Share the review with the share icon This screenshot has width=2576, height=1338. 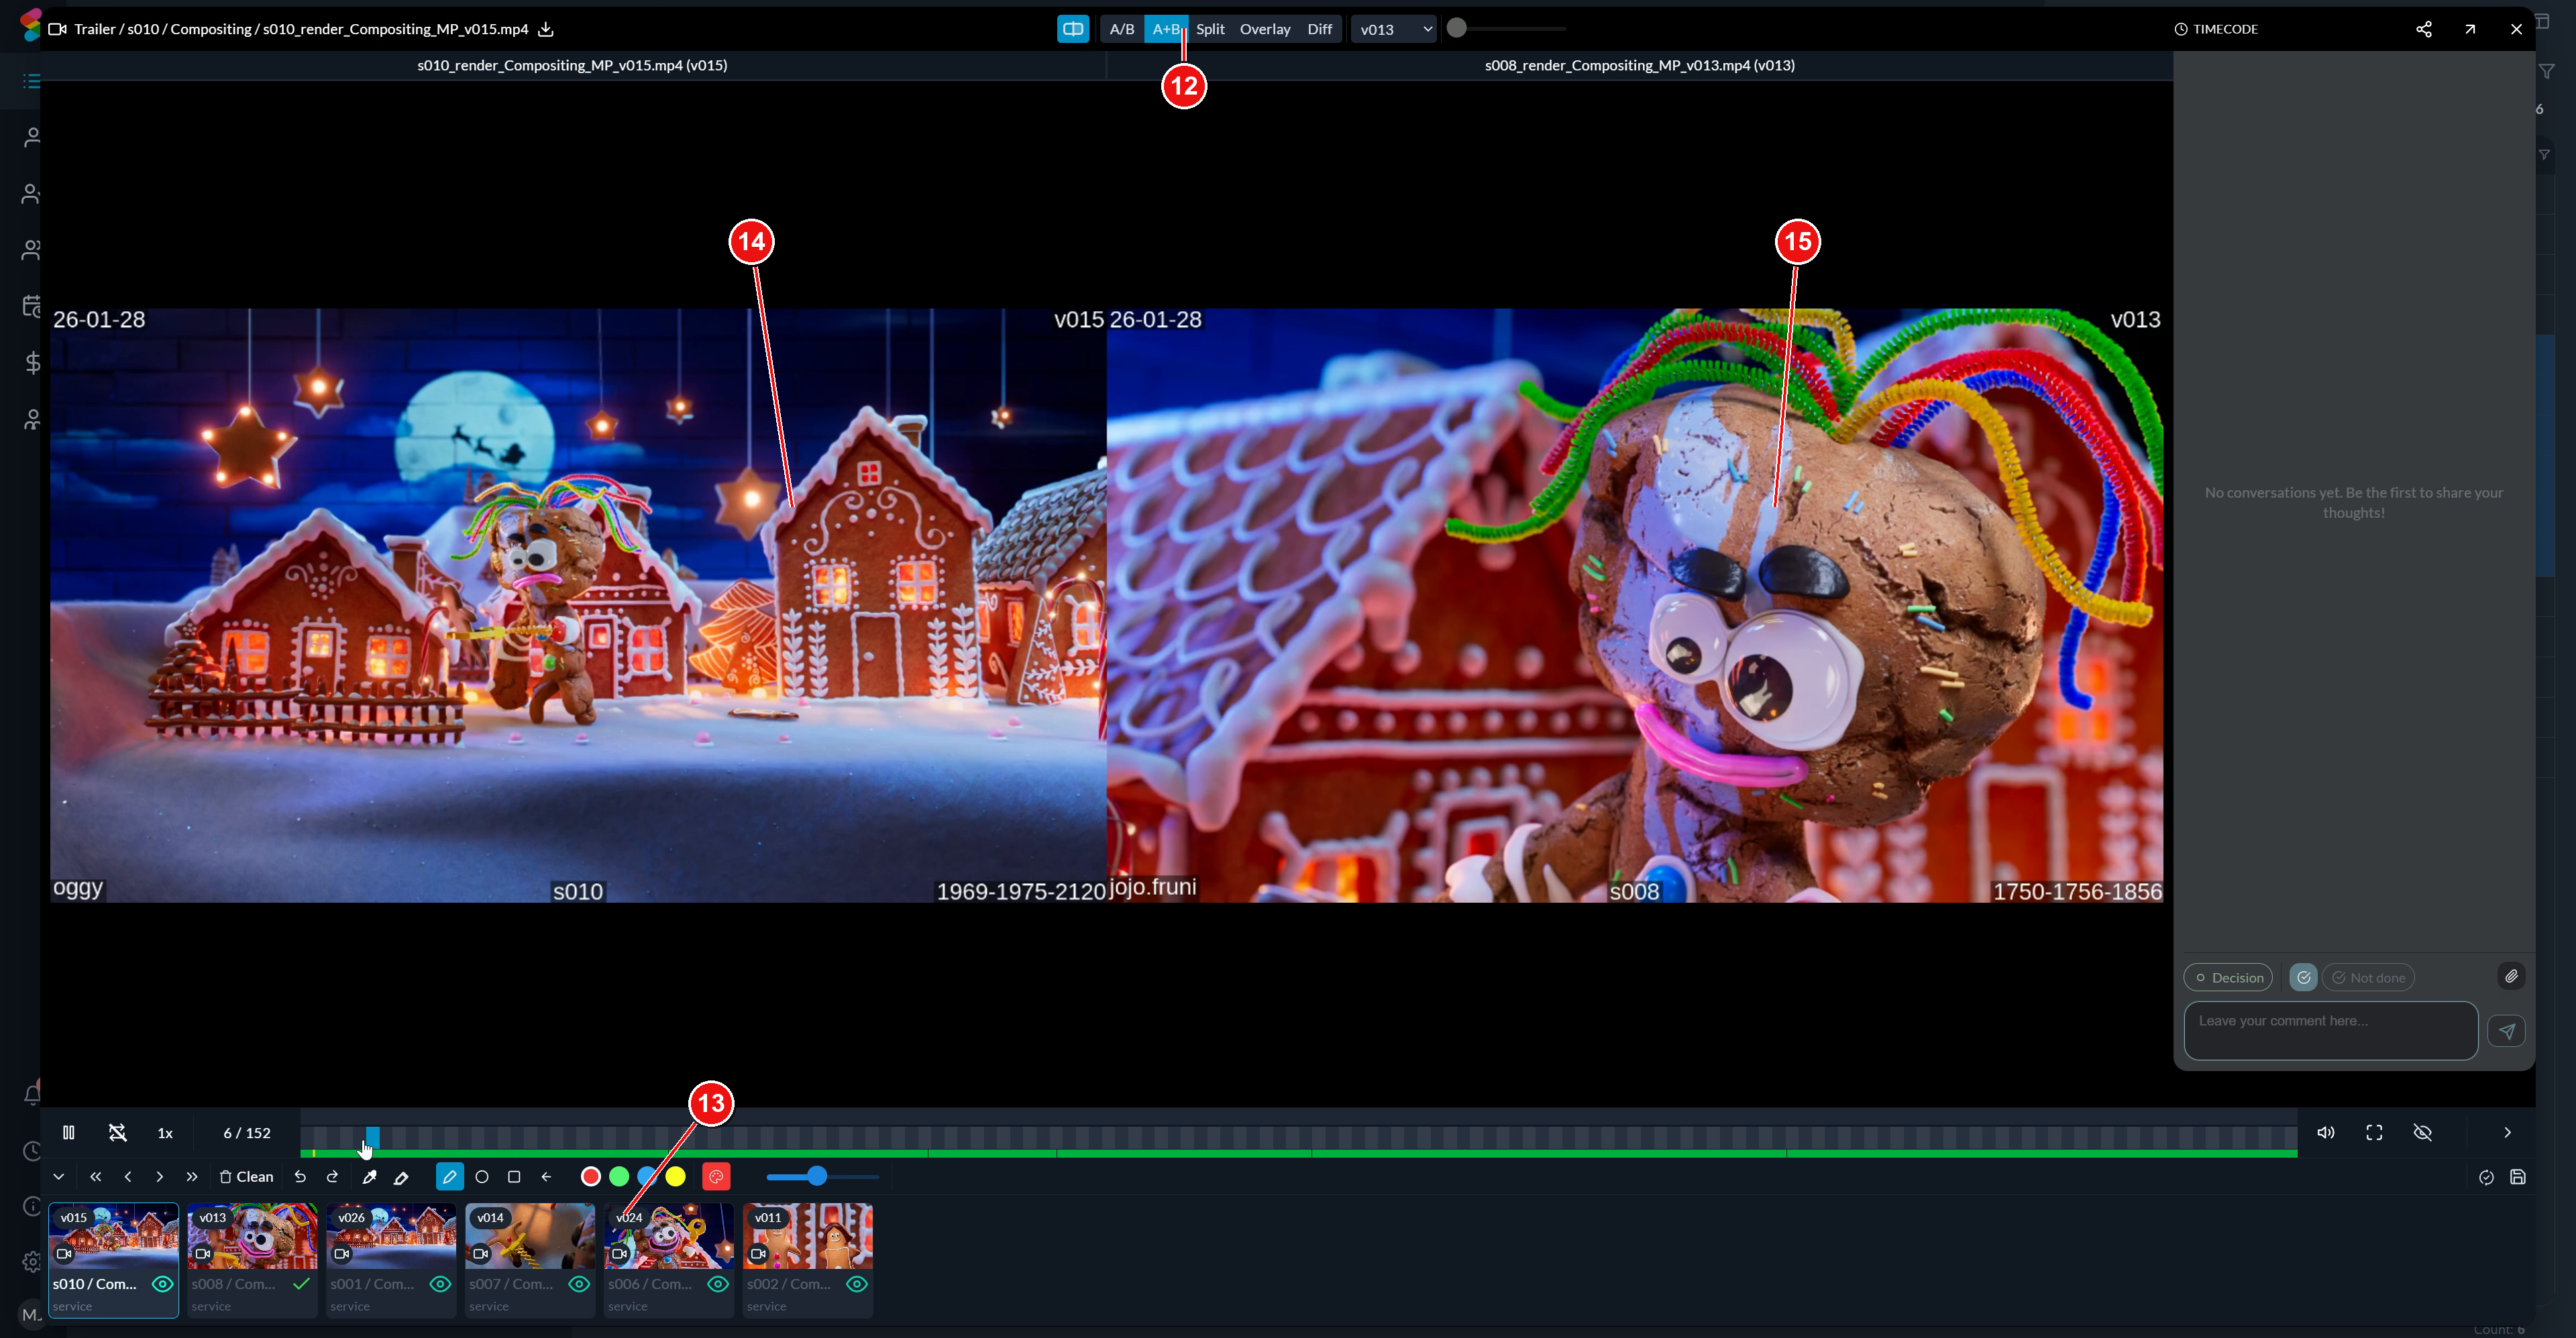2423,29
